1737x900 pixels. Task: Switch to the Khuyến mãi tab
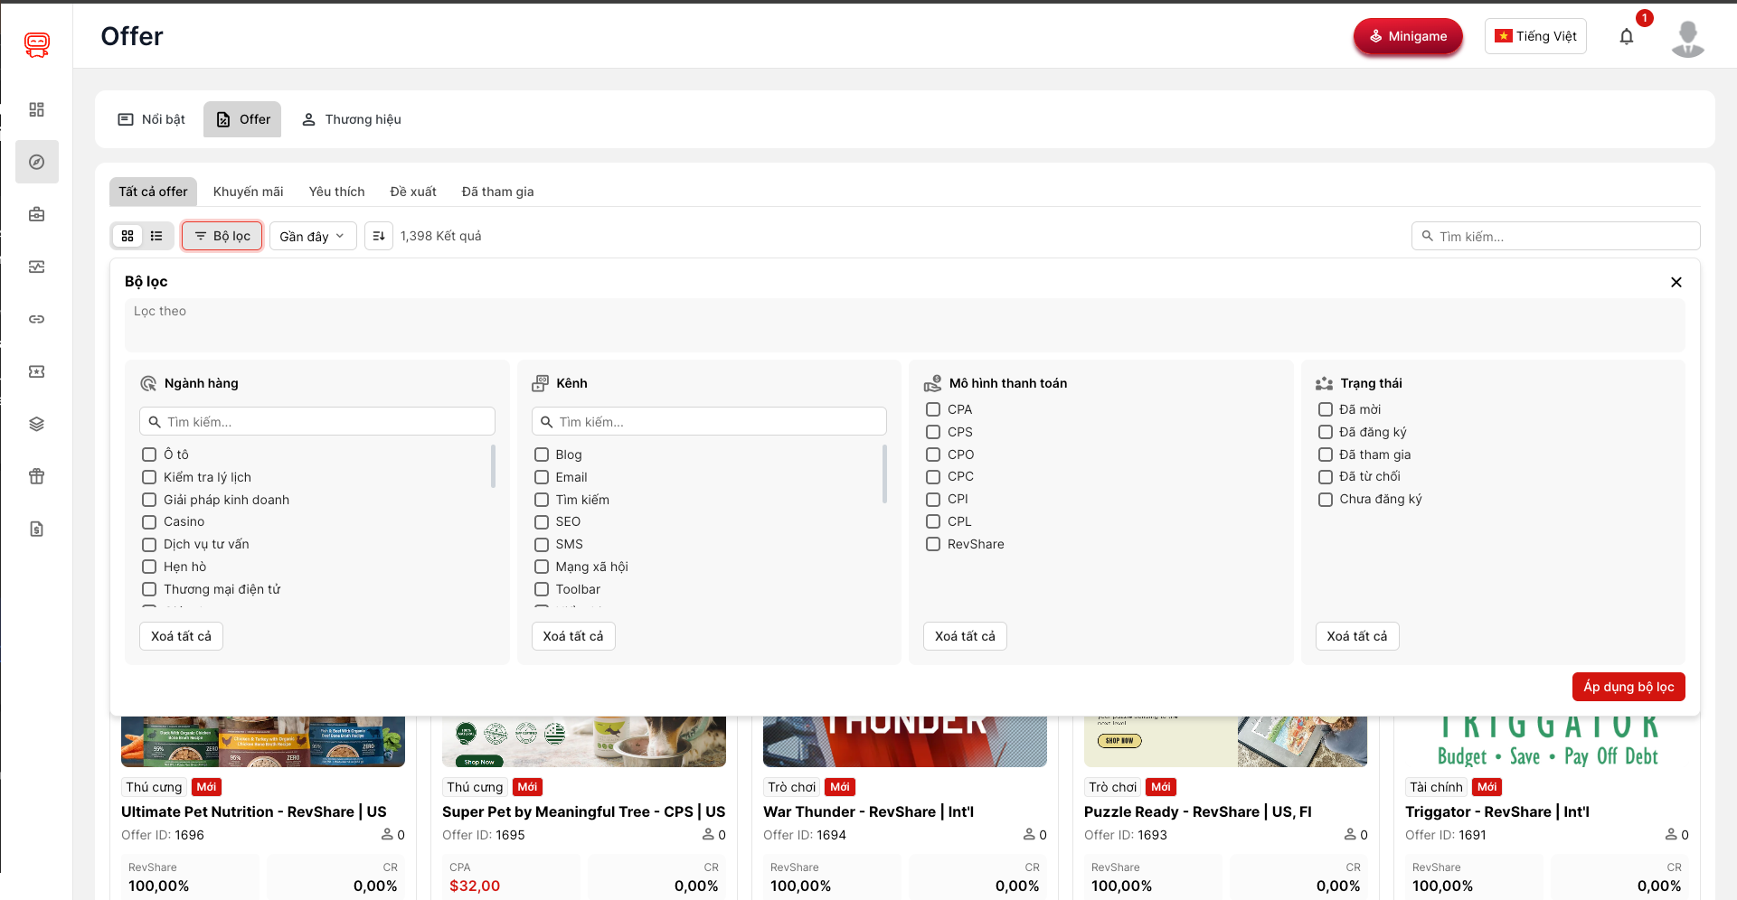[248, 192]
